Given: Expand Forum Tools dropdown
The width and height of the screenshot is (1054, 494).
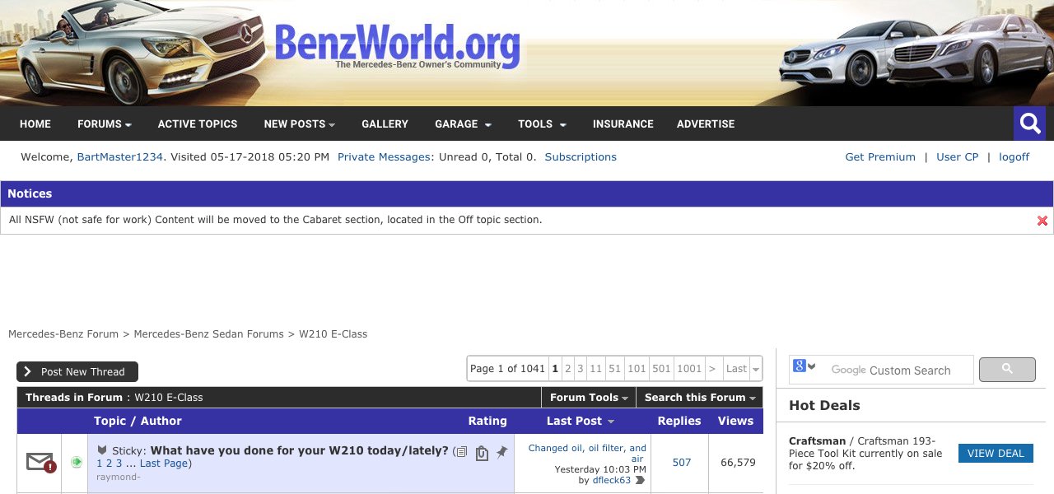Looking at the screenshot, I should click(x=589, y=397).
